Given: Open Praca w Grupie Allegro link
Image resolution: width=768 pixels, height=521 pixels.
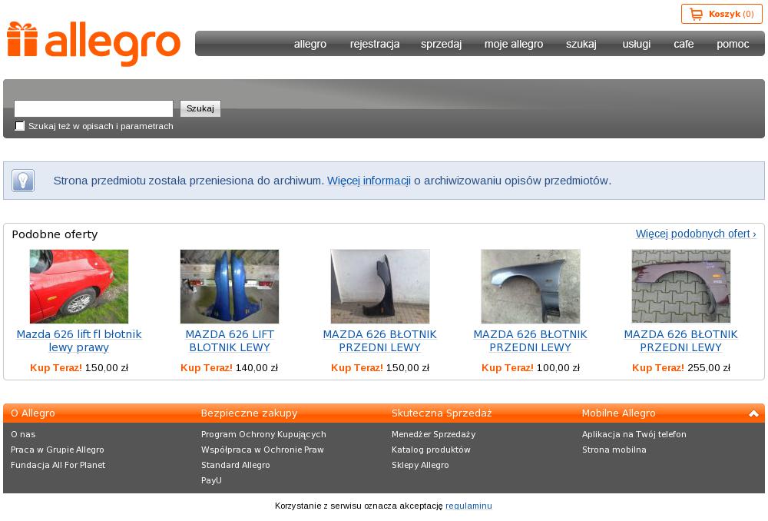Looking at the screenshot, I should pyautogui.click(x=58, y=450).
